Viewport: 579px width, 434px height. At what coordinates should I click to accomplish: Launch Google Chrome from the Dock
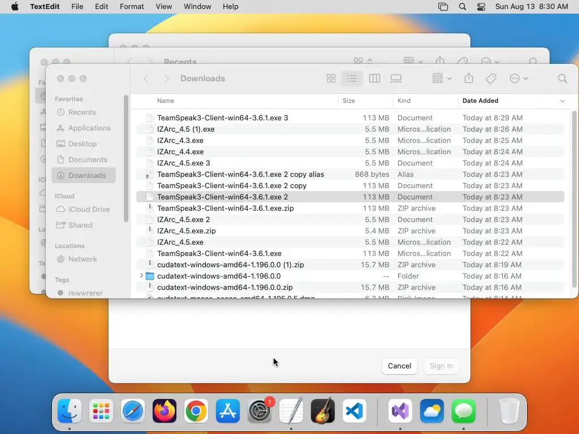196,411
